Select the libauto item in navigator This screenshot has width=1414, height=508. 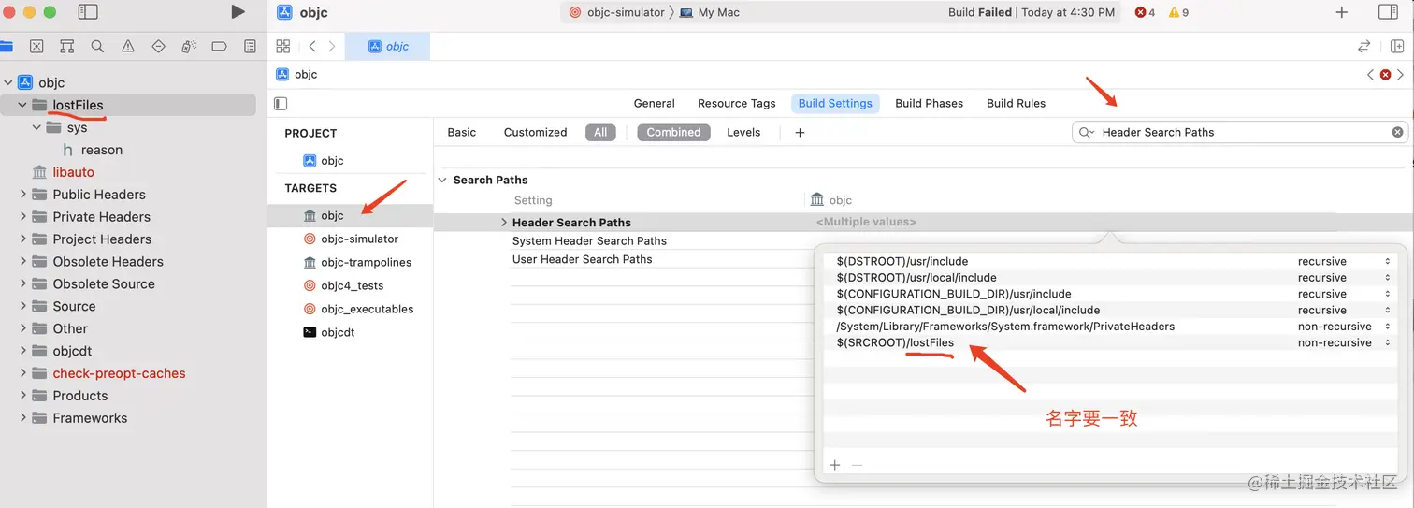[63, 172]
